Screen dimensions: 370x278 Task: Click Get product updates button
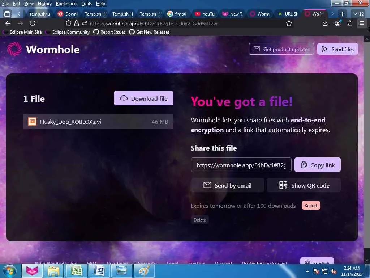point(281,49)
